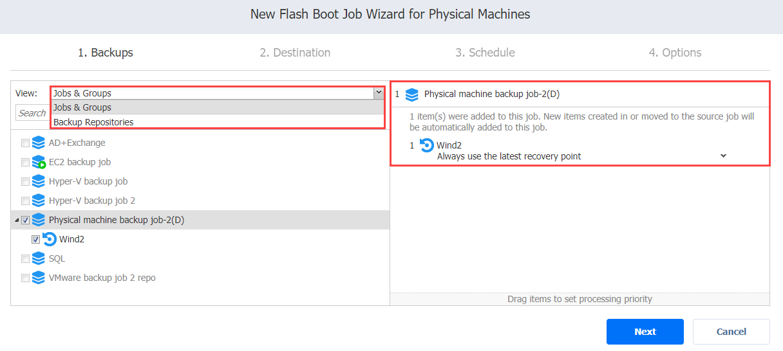
Task: Click the SQL backup job icon
Action: pyautogui.click(x=38, y=258)
